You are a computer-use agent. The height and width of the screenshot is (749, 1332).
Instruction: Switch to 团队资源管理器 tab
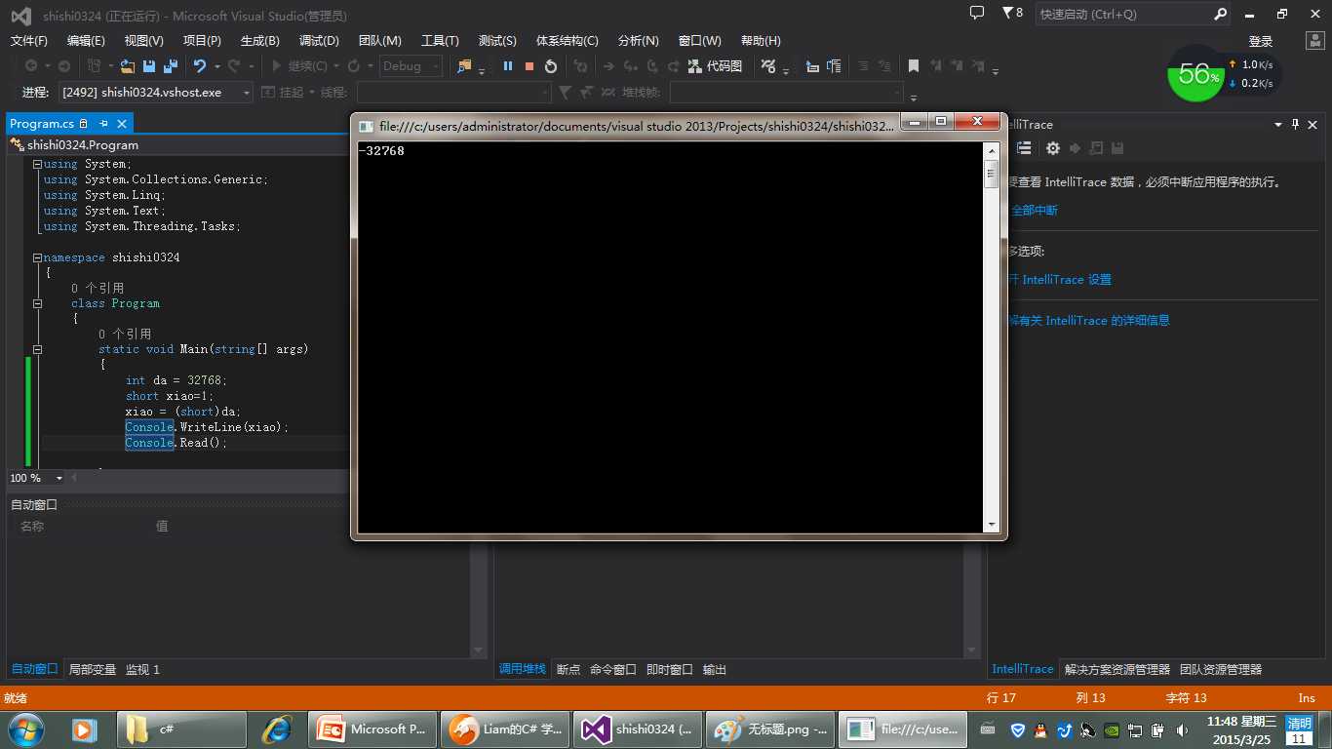click(1221, 669)
